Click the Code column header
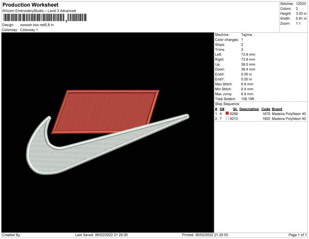Screen dimensions: 309x239 [x=266, y=109]
